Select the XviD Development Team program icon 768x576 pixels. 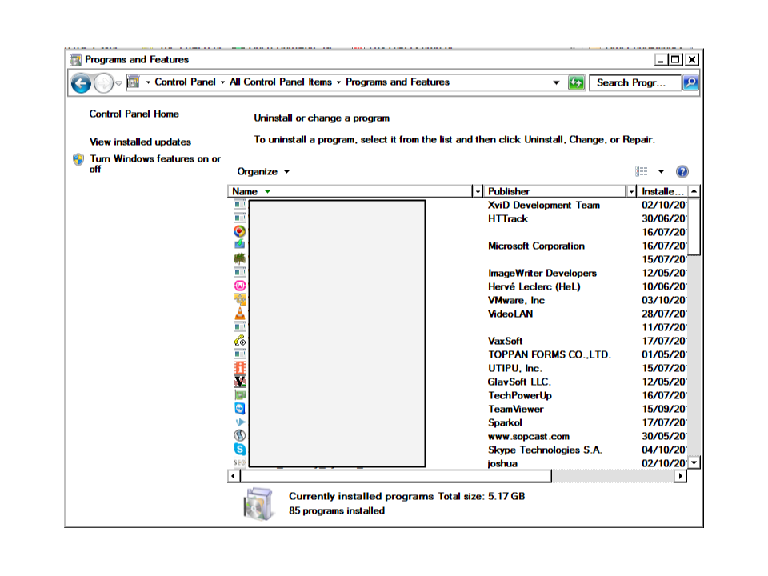click(x=239, y=204)
